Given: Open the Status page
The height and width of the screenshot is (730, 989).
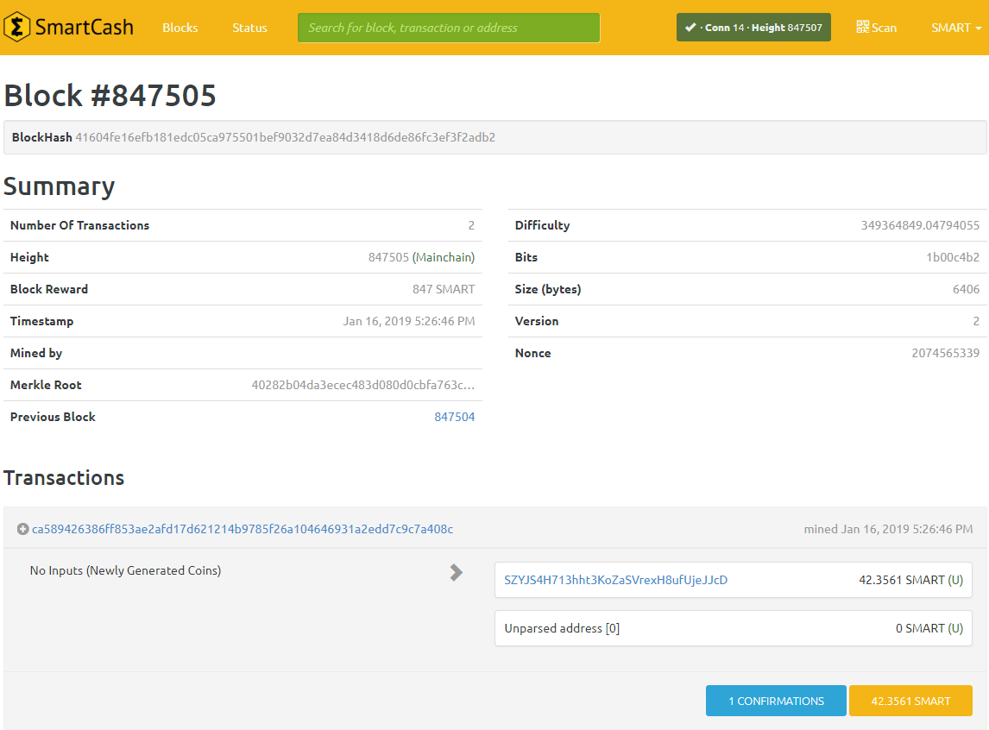Looking at the screenshot, I should (x=249, y=28).
